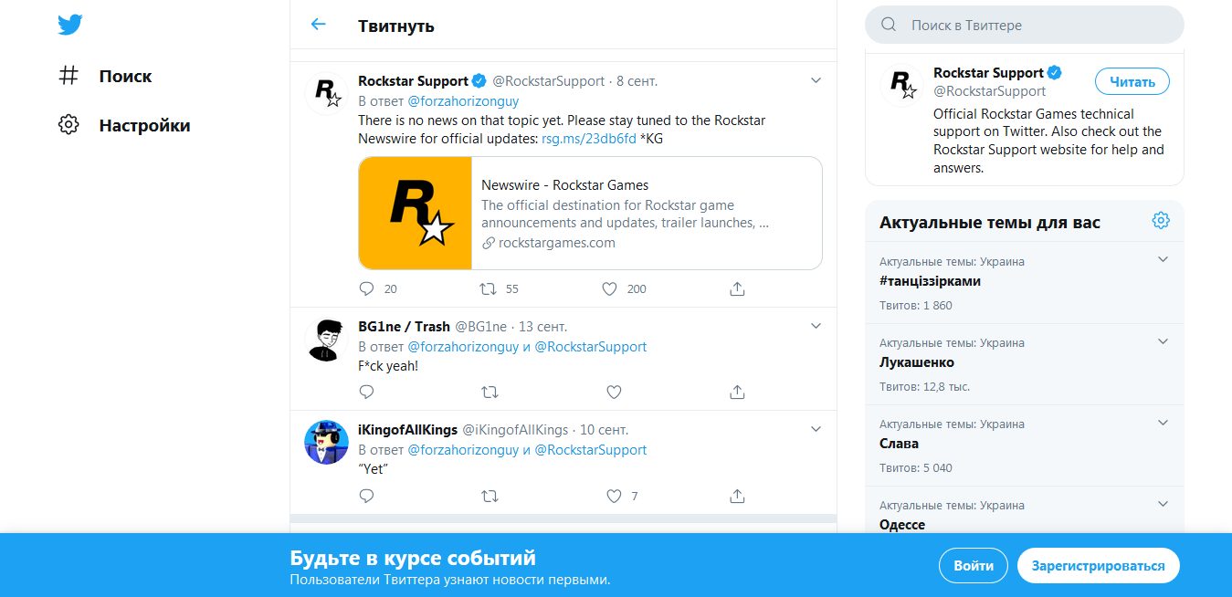The height and width of the screenshot is (597, 1232).
Task: Open iKingofAllKings display name
Action: coord(407,430)
